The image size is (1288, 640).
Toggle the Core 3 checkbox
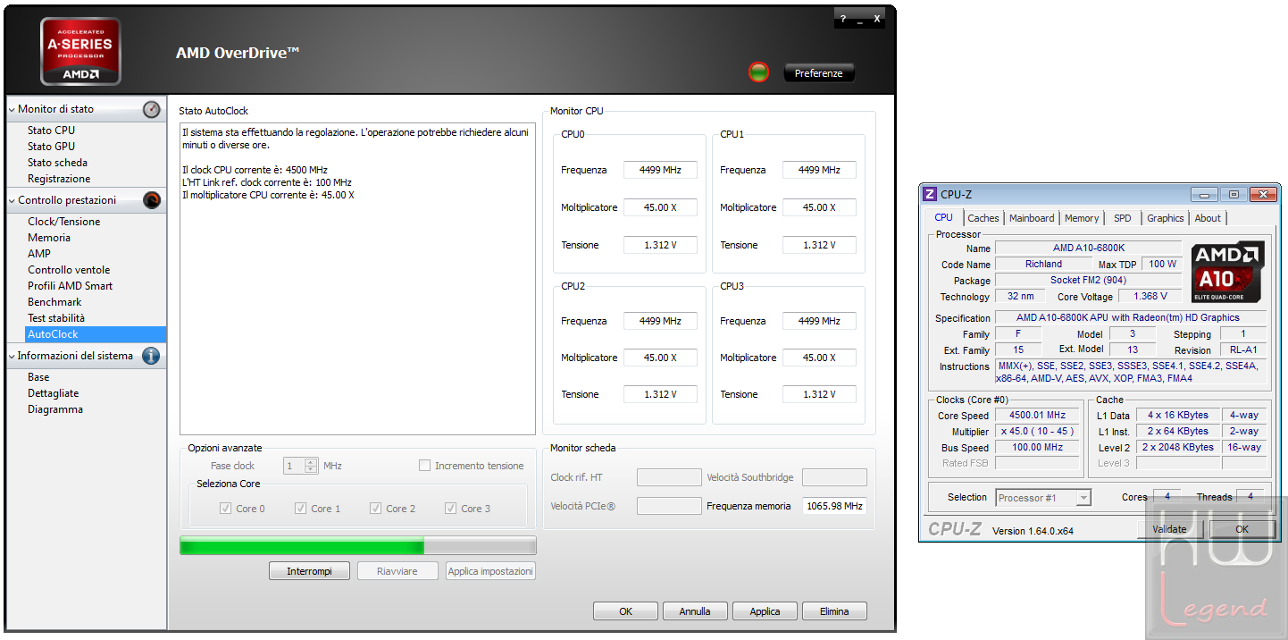(450, 509)
